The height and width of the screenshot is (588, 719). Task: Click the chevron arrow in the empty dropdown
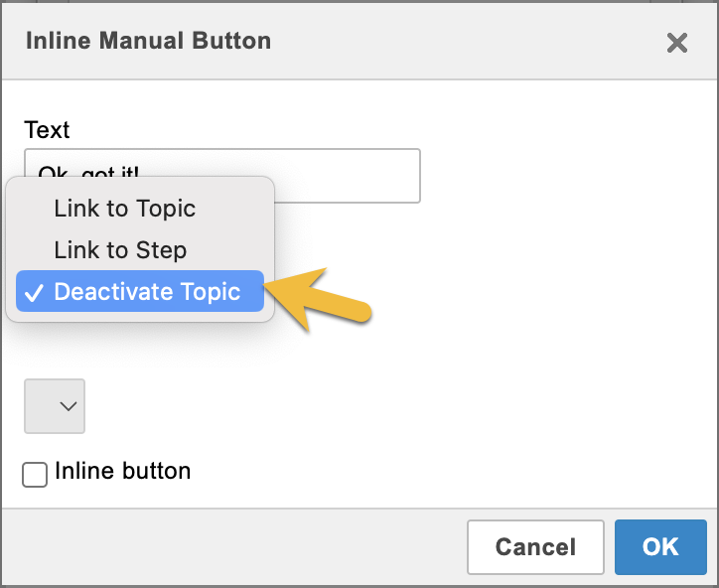pos(69,405)
